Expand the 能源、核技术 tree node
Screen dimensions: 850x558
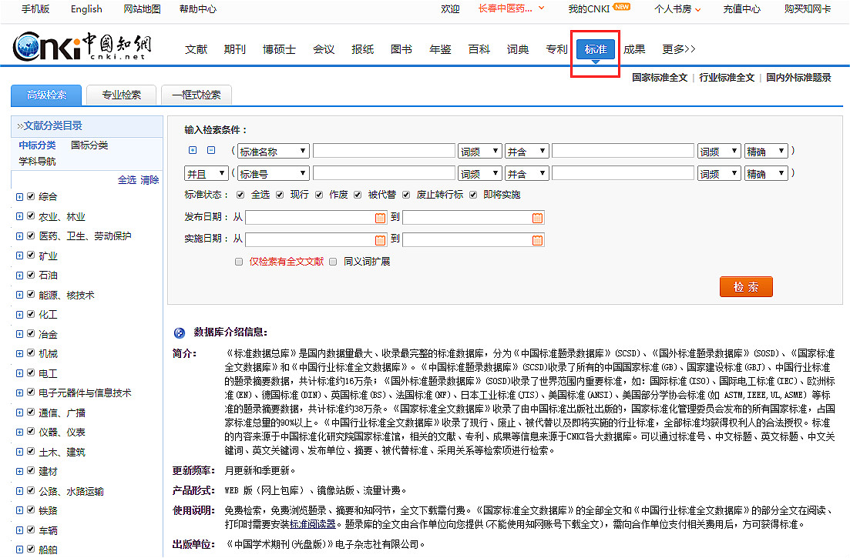click(19, 295)
